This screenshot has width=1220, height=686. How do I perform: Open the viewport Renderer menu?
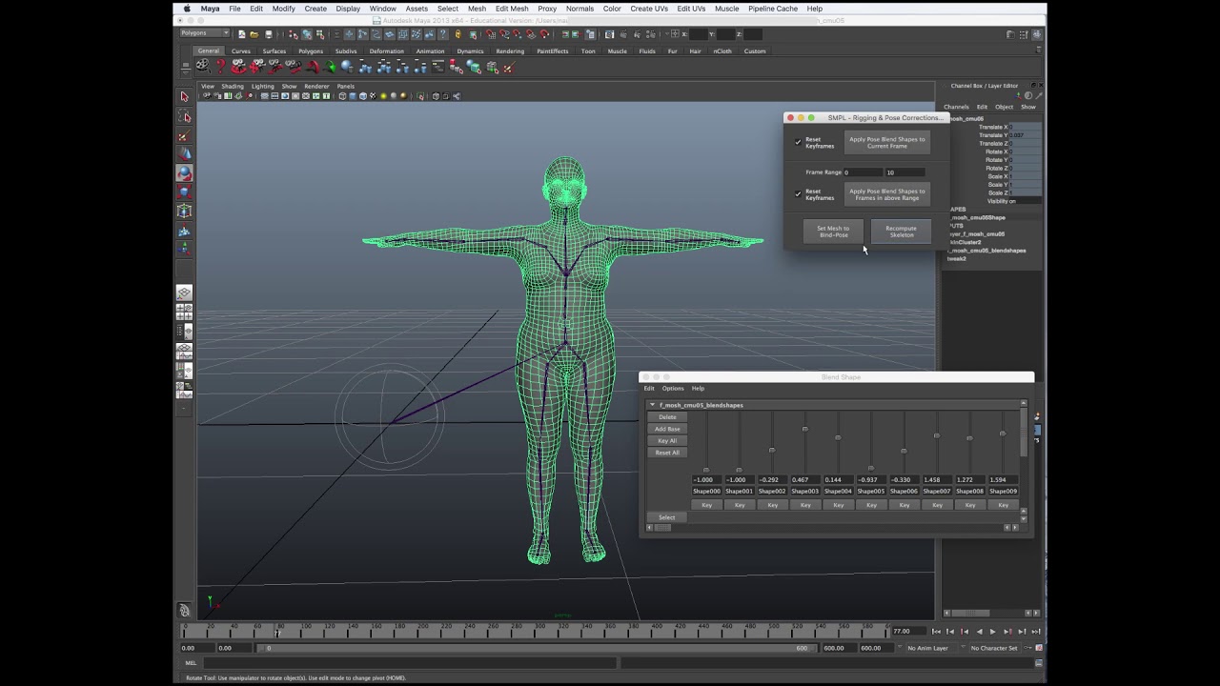(x=316, y=86)
